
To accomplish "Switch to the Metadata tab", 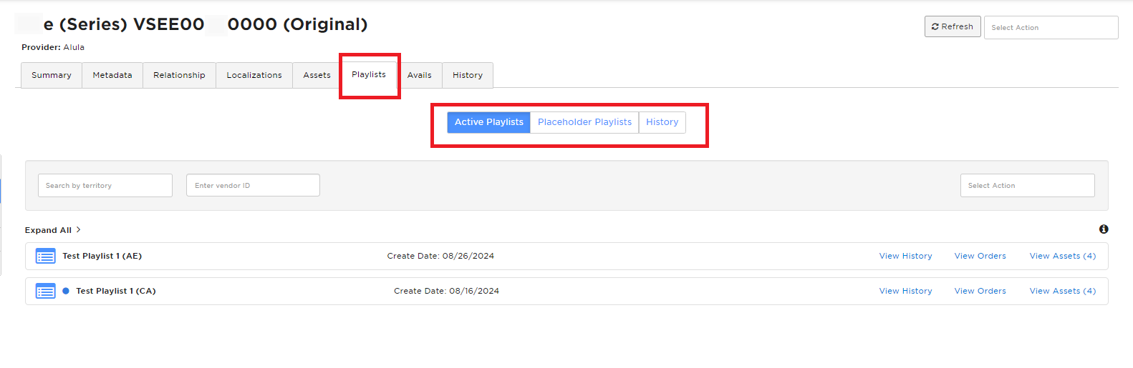I will point(112,75).
